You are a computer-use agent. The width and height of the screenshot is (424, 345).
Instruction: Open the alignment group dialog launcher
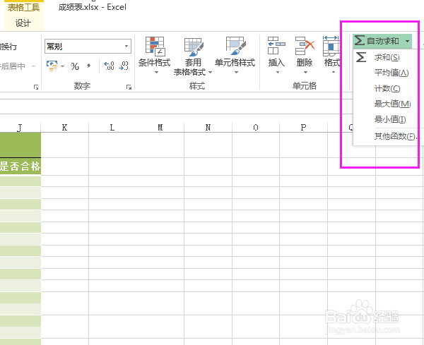(x=36, y=87)
